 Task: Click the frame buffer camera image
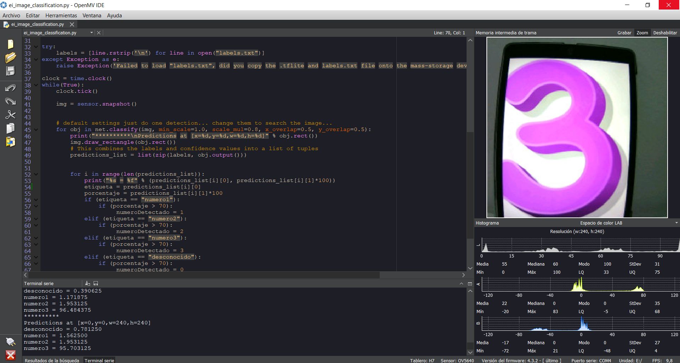click(577, 127)
